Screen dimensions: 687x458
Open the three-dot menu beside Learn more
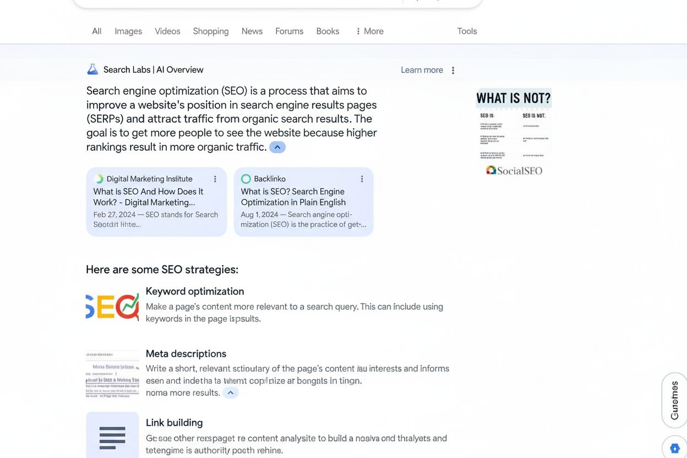pyautogui.click(x=452, y=70)
